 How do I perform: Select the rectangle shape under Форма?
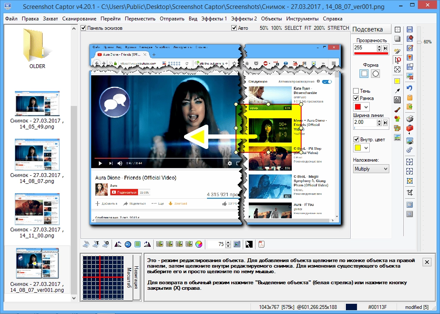364,74
